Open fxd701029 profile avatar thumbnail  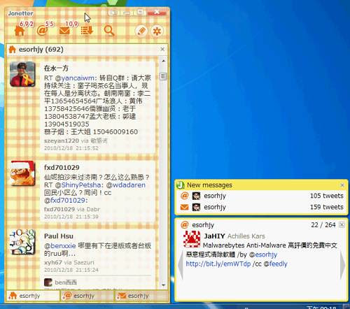(22, 173)
